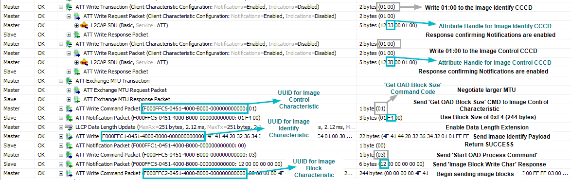
Task: Click 'Master' in the LLCP Data Length Update row
Action: 11,127
